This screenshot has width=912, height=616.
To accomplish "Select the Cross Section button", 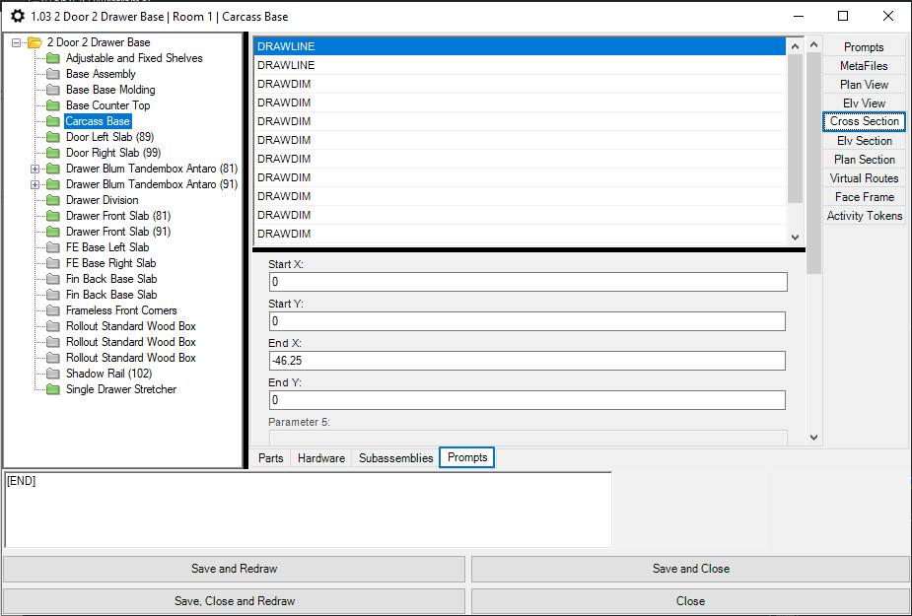I will click(x=864, y=121).
